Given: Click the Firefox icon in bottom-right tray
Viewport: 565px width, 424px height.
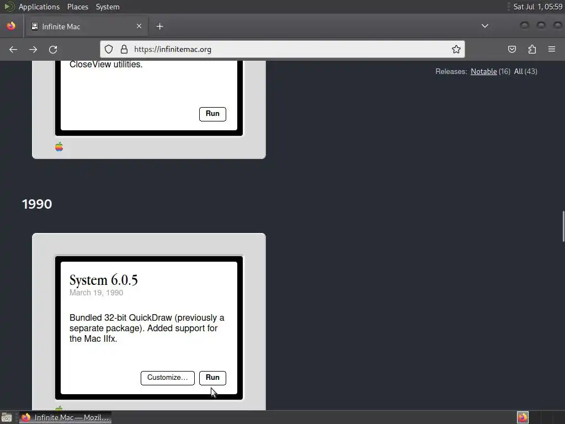Looking at the screenshot, I should point(523,417).
